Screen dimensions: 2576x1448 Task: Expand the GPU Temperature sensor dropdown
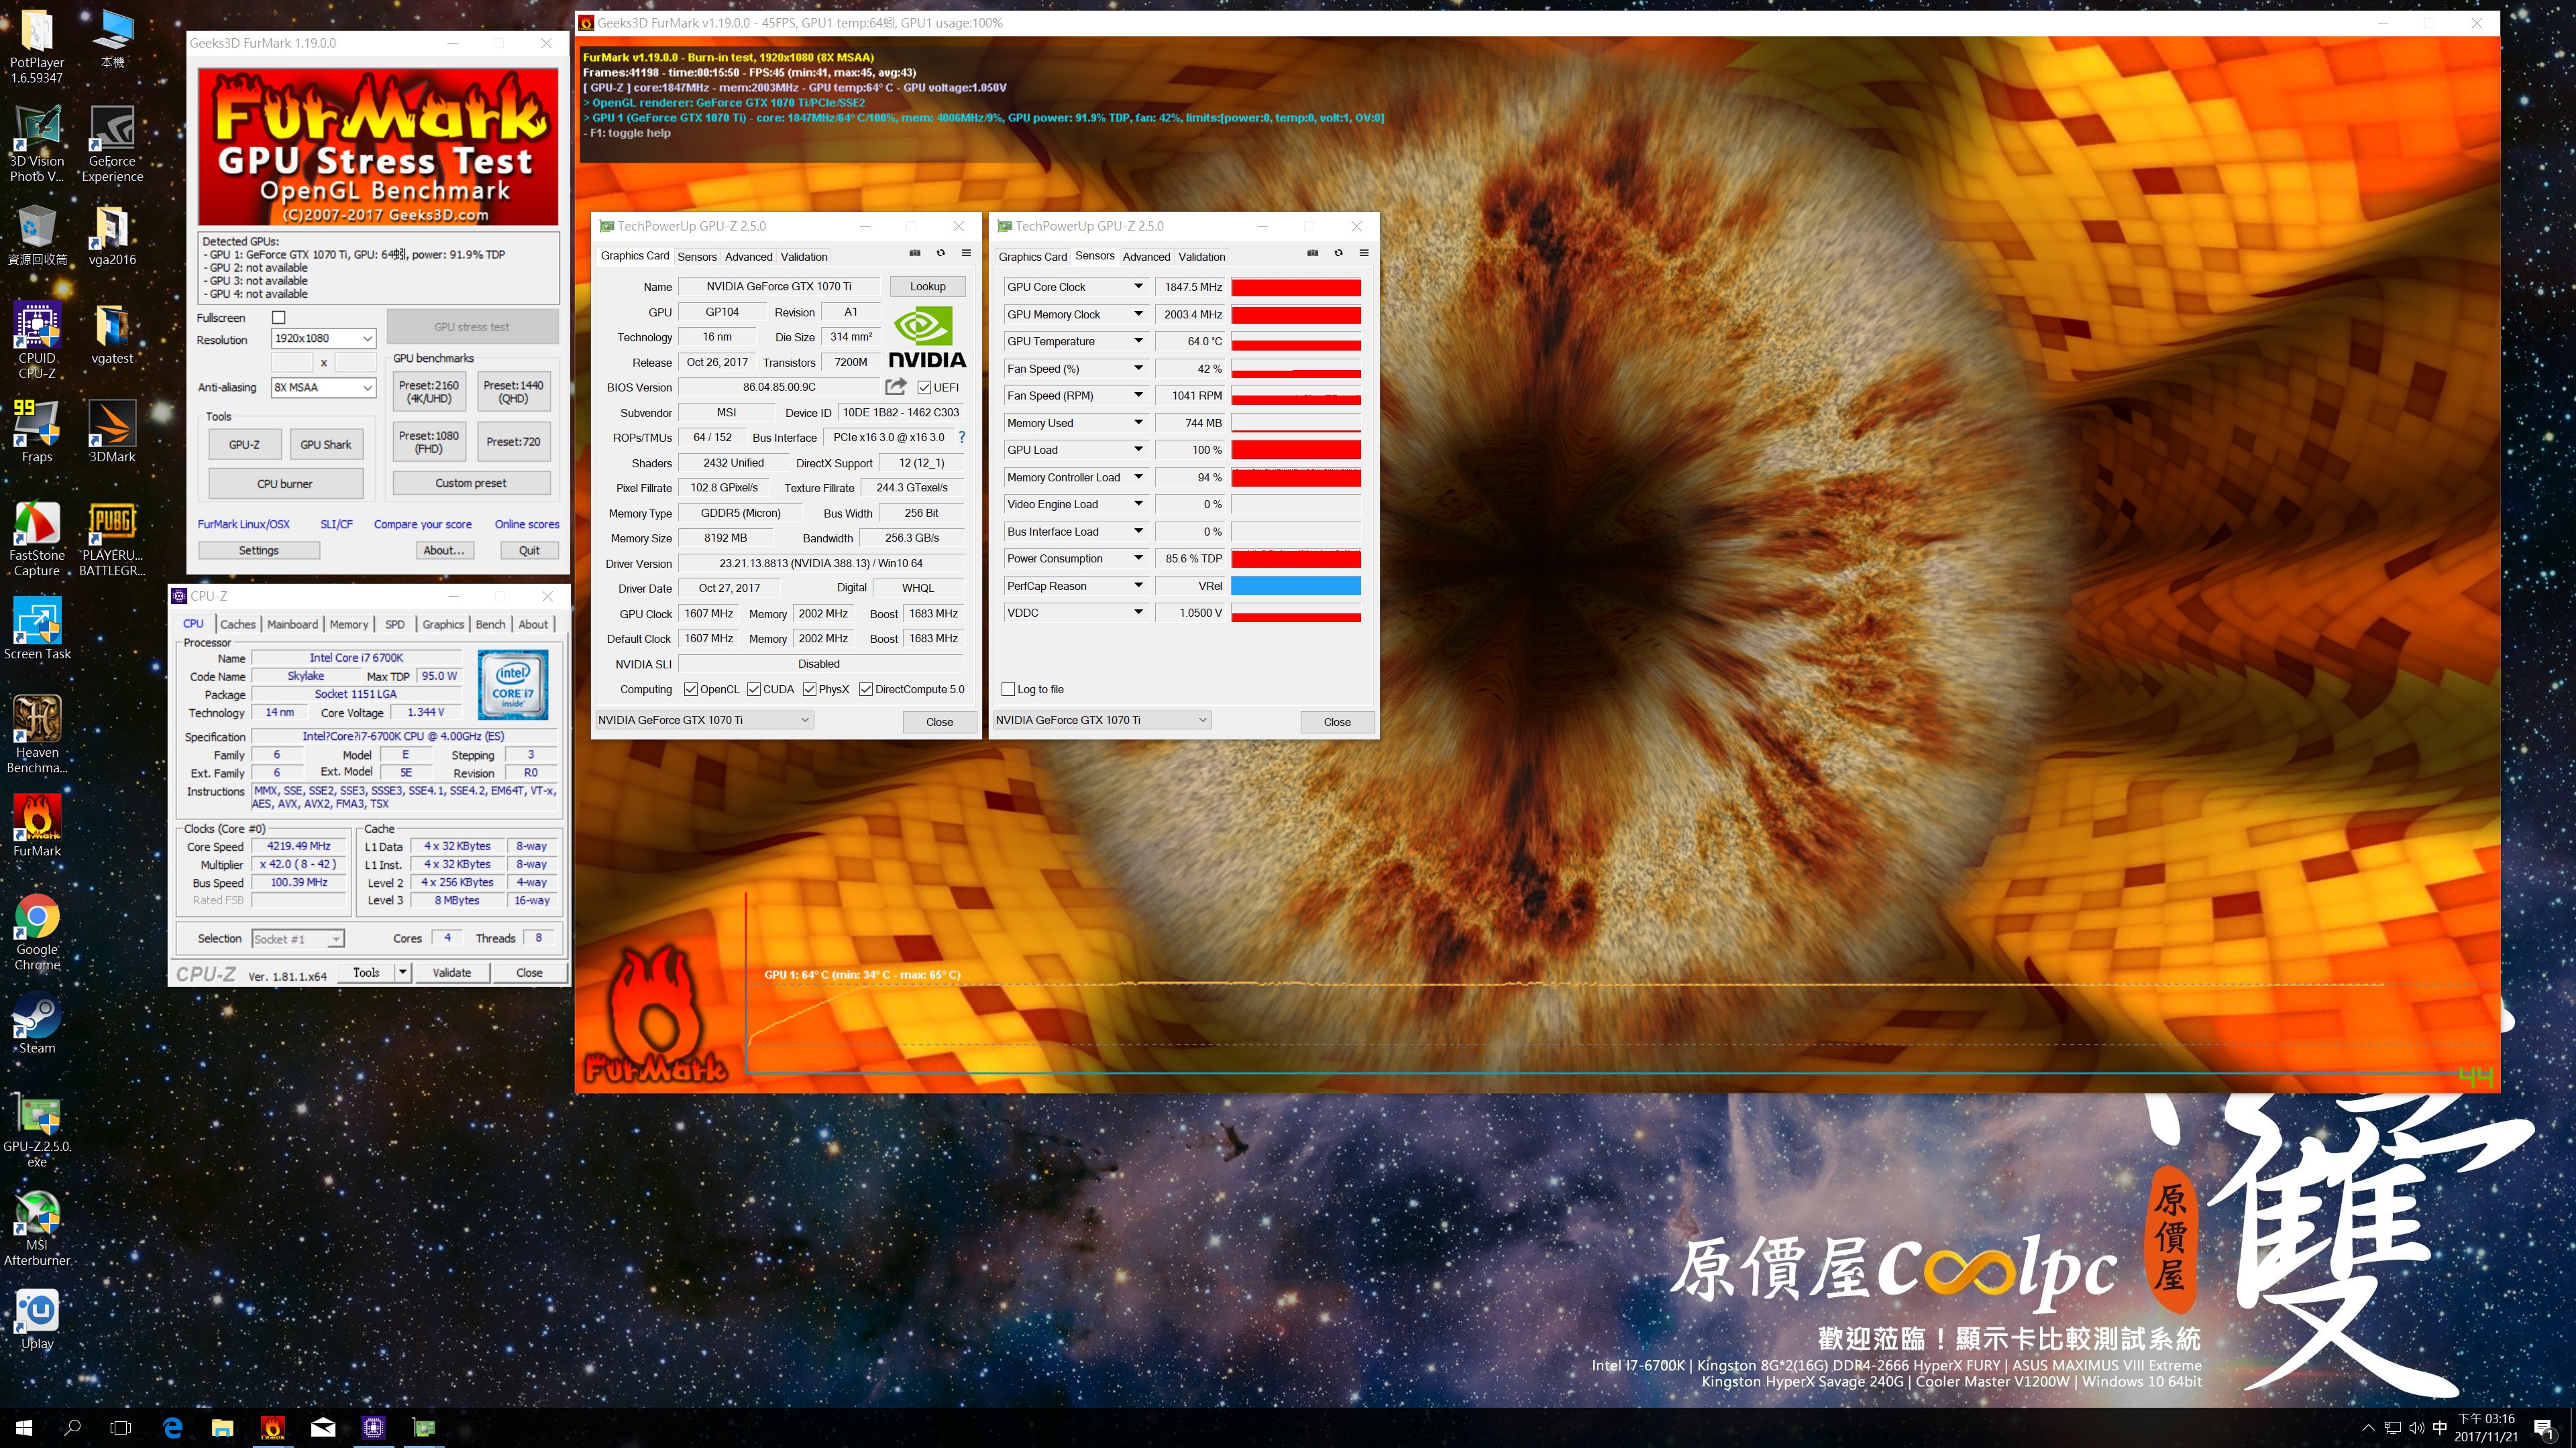click(1138, 341)
